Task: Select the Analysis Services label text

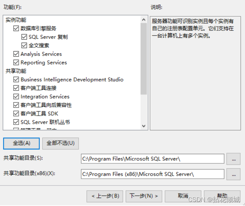Action: [x=41, y=54]
